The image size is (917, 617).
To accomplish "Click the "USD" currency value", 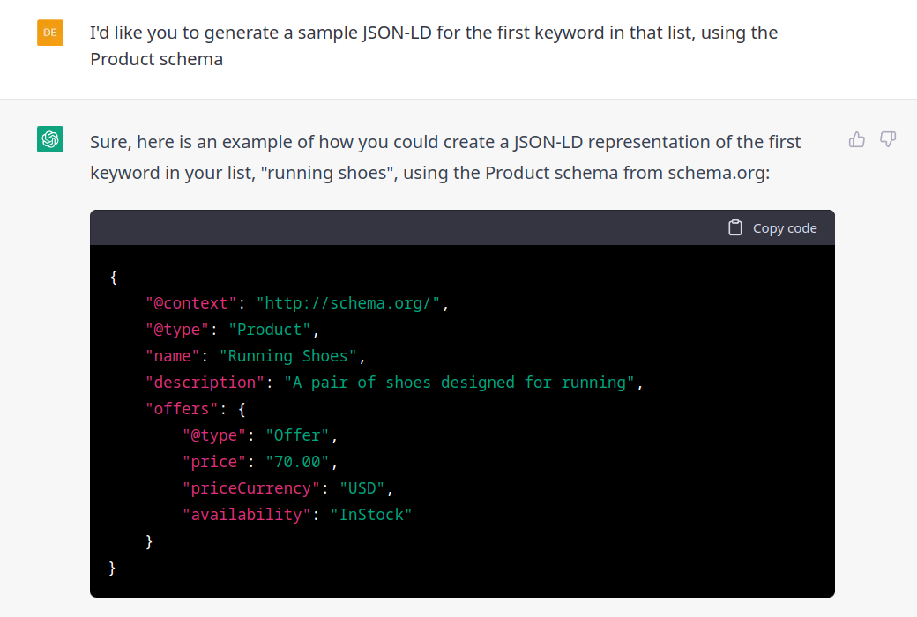I will tap(362, 488).
